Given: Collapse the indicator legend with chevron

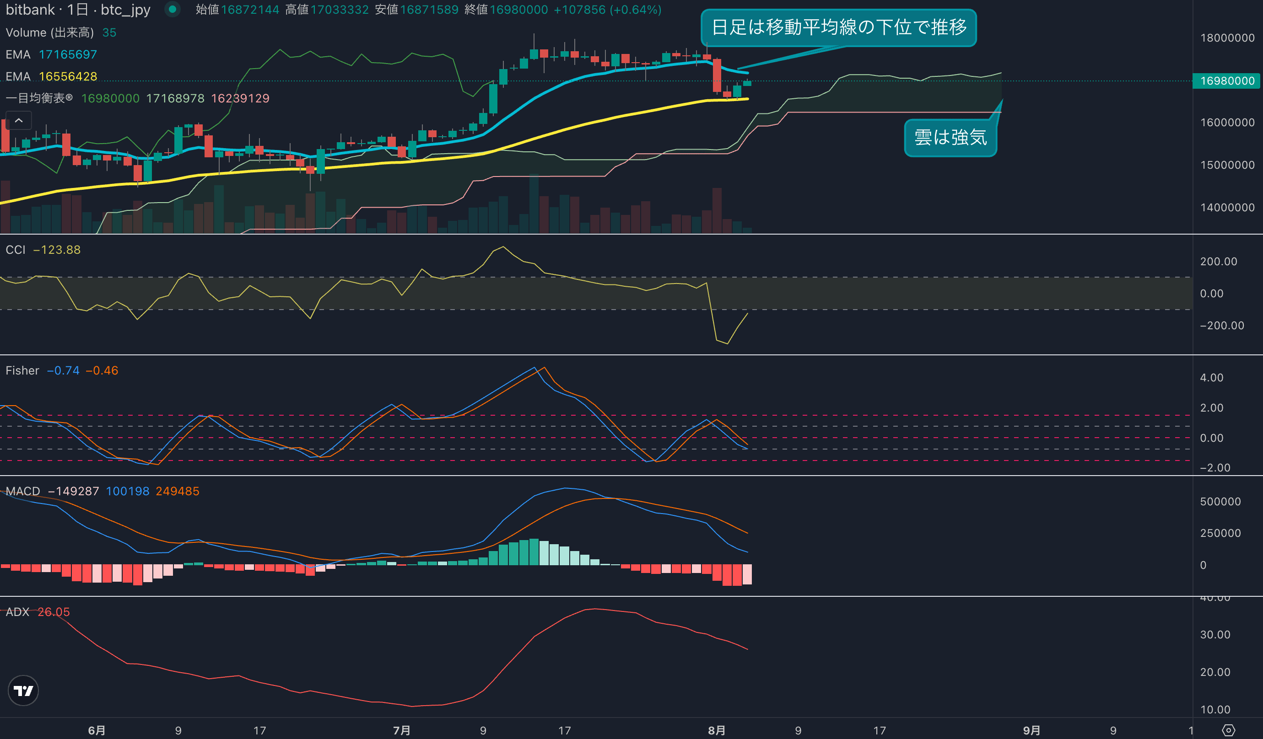Looking at the screenshot, I should click(x=19, y=120).
